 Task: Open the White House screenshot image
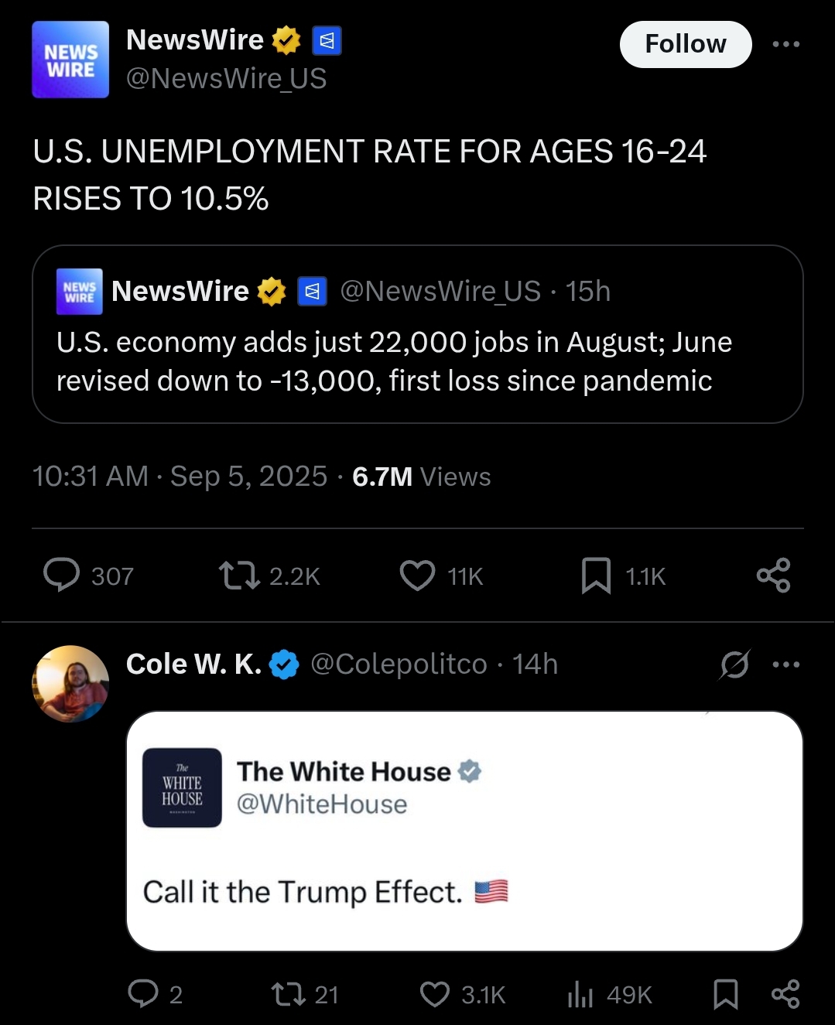[464, 831]
